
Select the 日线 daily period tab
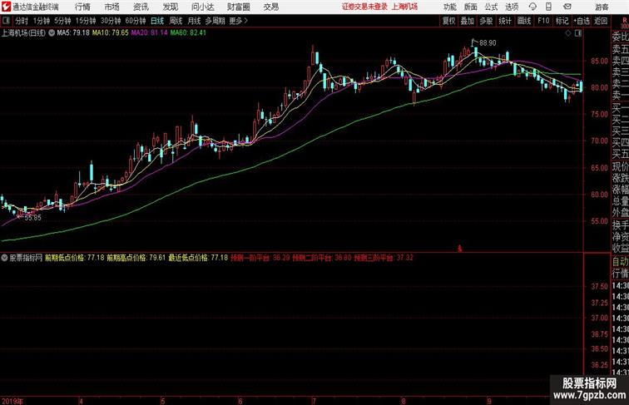point(157,21)
